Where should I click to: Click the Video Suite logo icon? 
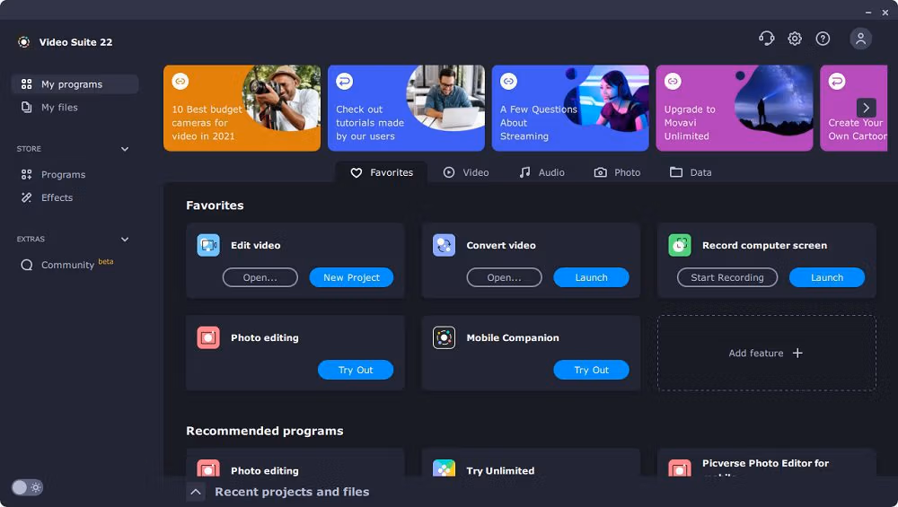pos(23,42)
